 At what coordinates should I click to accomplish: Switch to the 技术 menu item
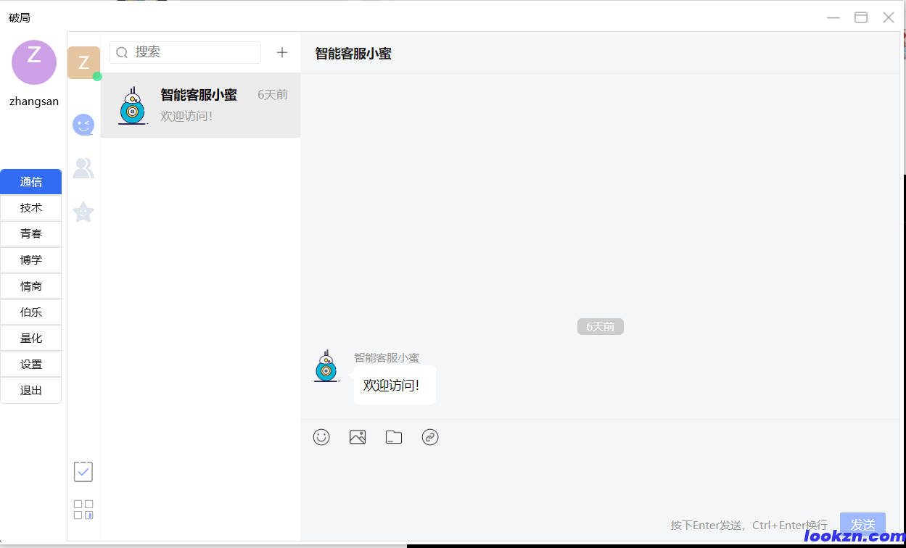[30, 207]
